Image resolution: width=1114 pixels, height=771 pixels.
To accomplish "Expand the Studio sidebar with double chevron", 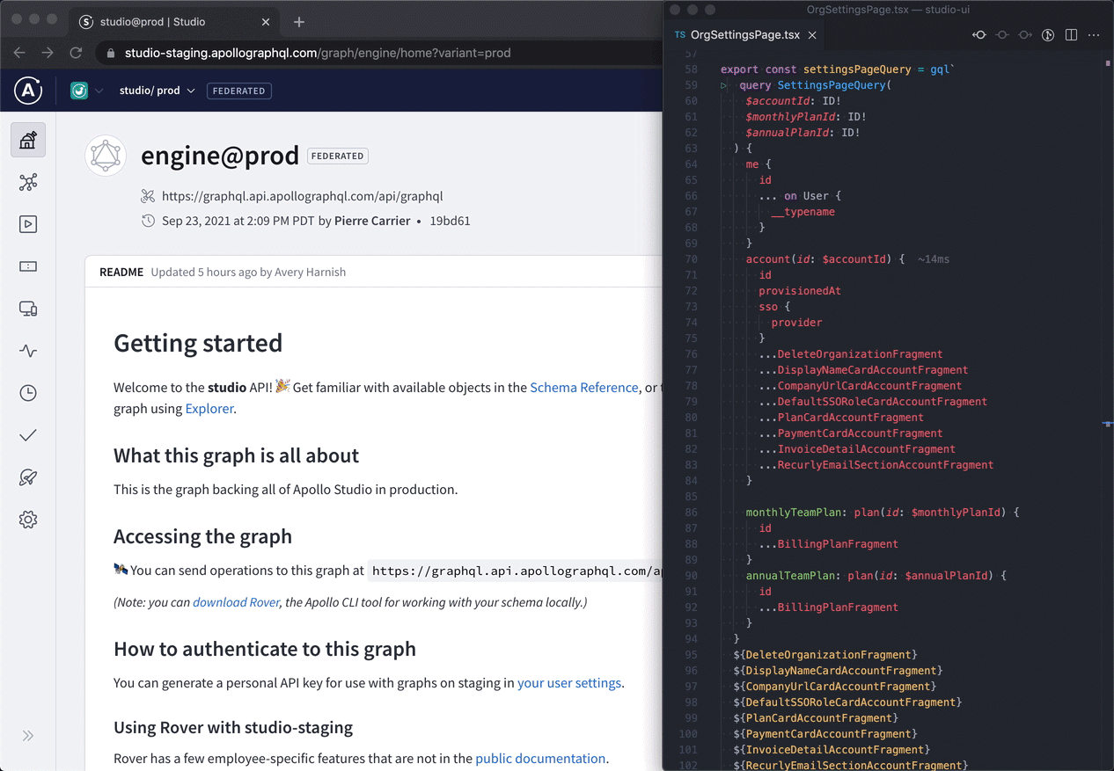I will [x=28, y=736].
